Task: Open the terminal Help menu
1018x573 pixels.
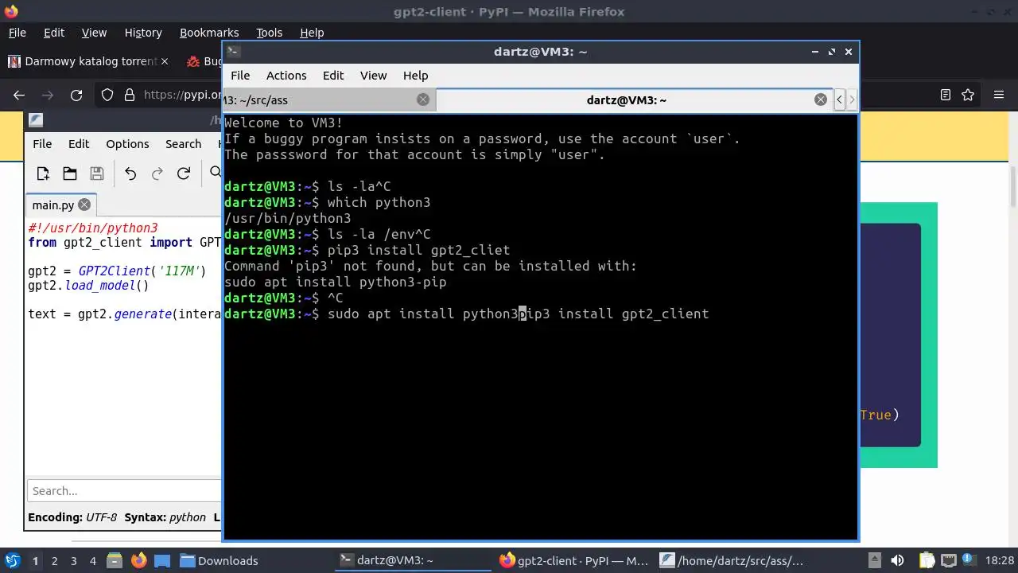Action: [x=416, y=76]
